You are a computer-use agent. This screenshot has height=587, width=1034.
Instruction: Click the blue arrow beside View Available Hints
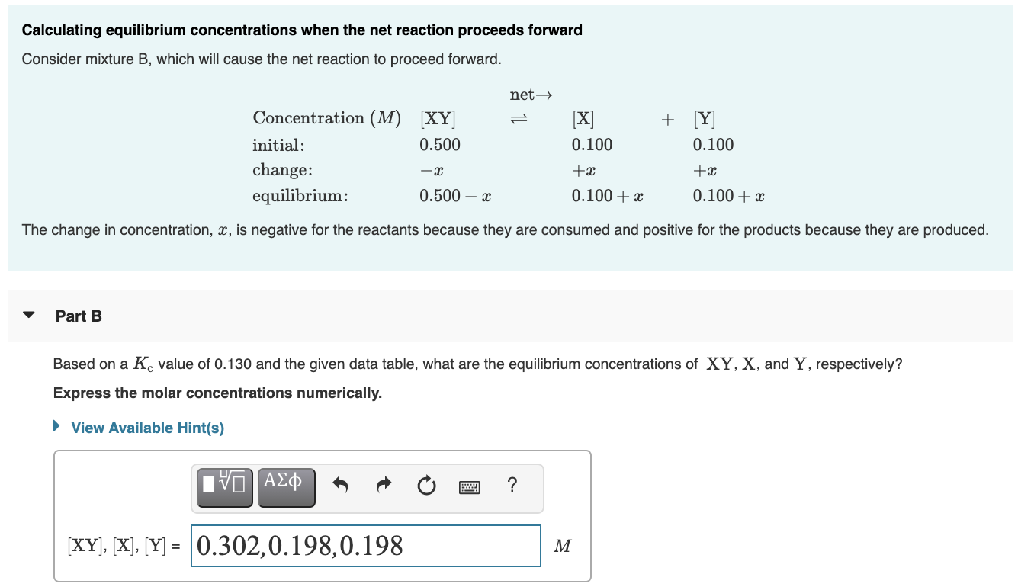coord(55,427)
